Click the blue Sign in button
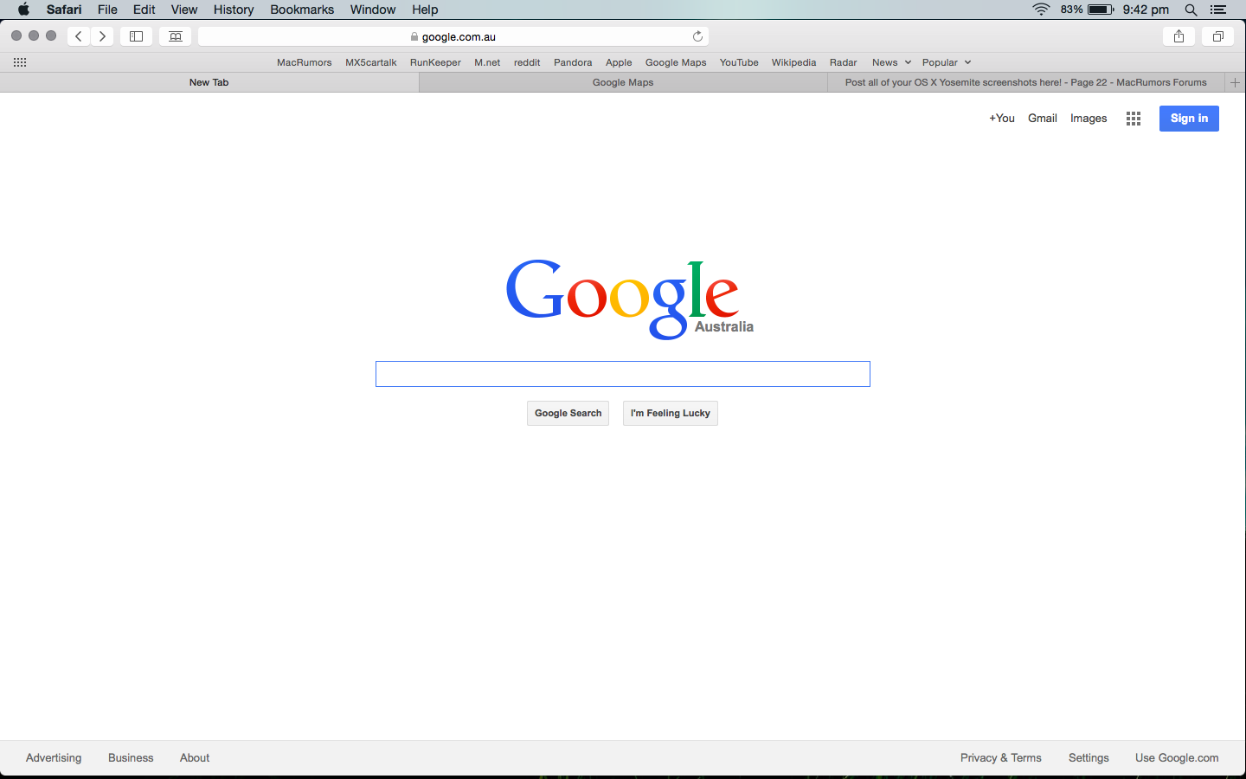 point(1189,119)
